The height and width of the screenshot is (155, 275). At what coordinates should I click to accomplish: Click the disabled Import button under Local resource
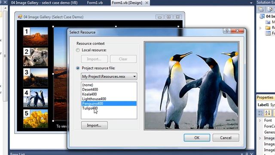click(95, 59)
